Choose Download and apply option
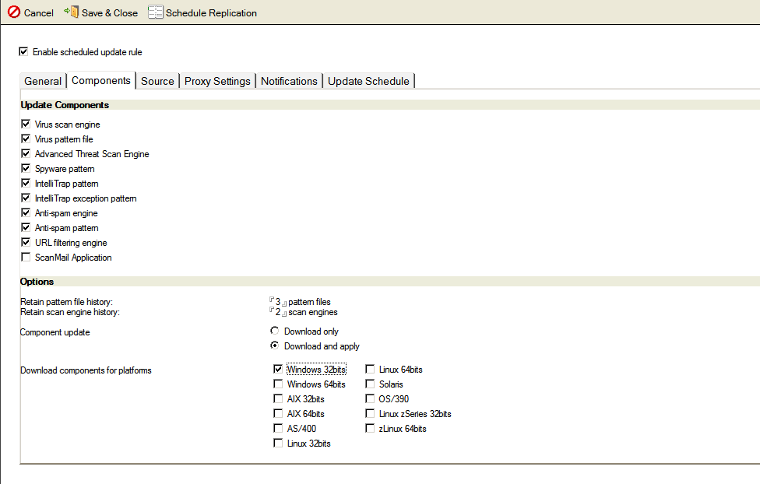 [274, 346]
